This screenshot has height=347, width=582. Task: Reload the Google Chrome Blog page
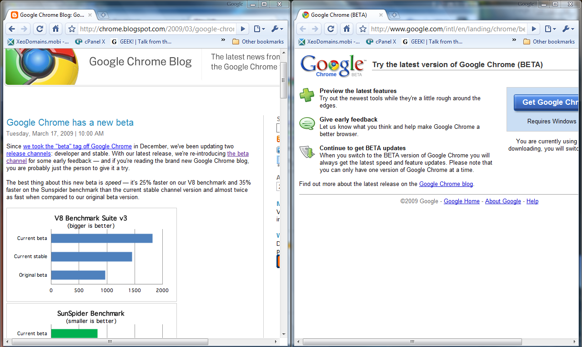40,29
